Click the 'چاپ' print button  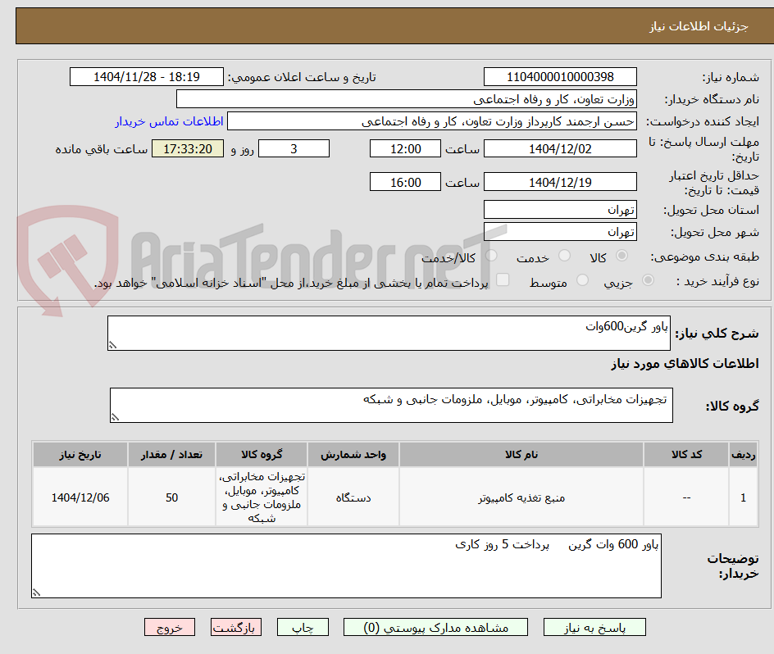[x=303, y=627]
